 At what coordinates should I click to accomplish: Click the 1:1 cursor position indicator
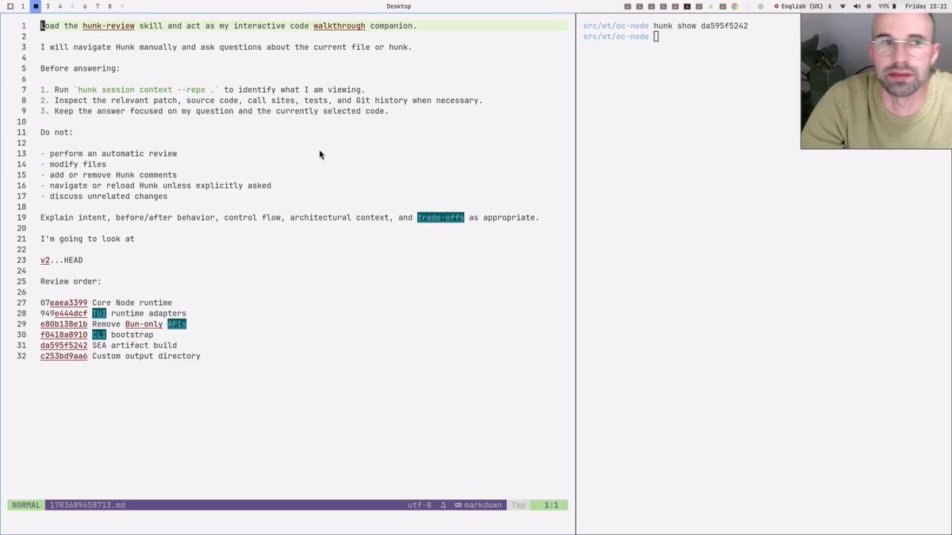coord(550,505)
